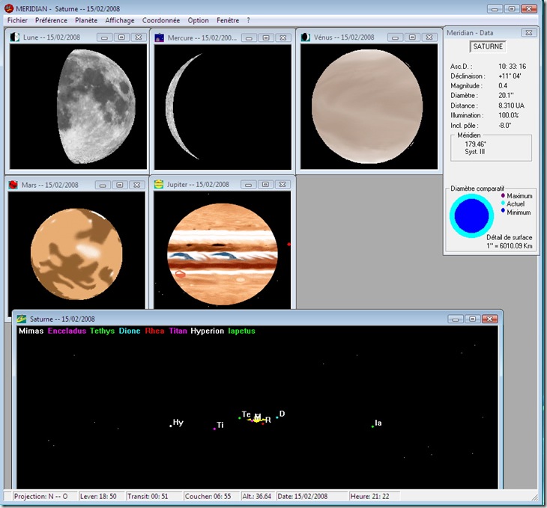Click the Mars window title icon
This screenshot has width=547, height=508.
coord(13,184)
